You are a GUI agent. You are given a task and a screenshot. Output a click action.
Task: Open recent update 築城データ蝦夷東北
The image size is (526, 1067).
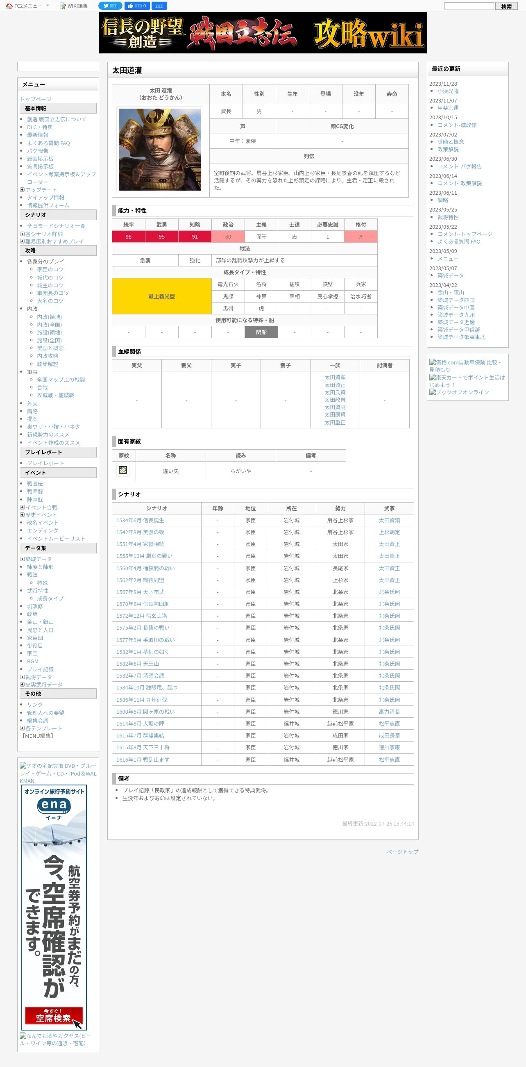[461, 337]
